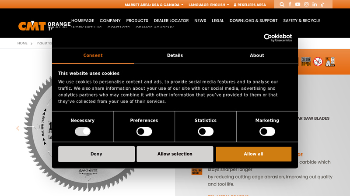
Task: Open the YouTube channel icon
Action: pos(298,4)
